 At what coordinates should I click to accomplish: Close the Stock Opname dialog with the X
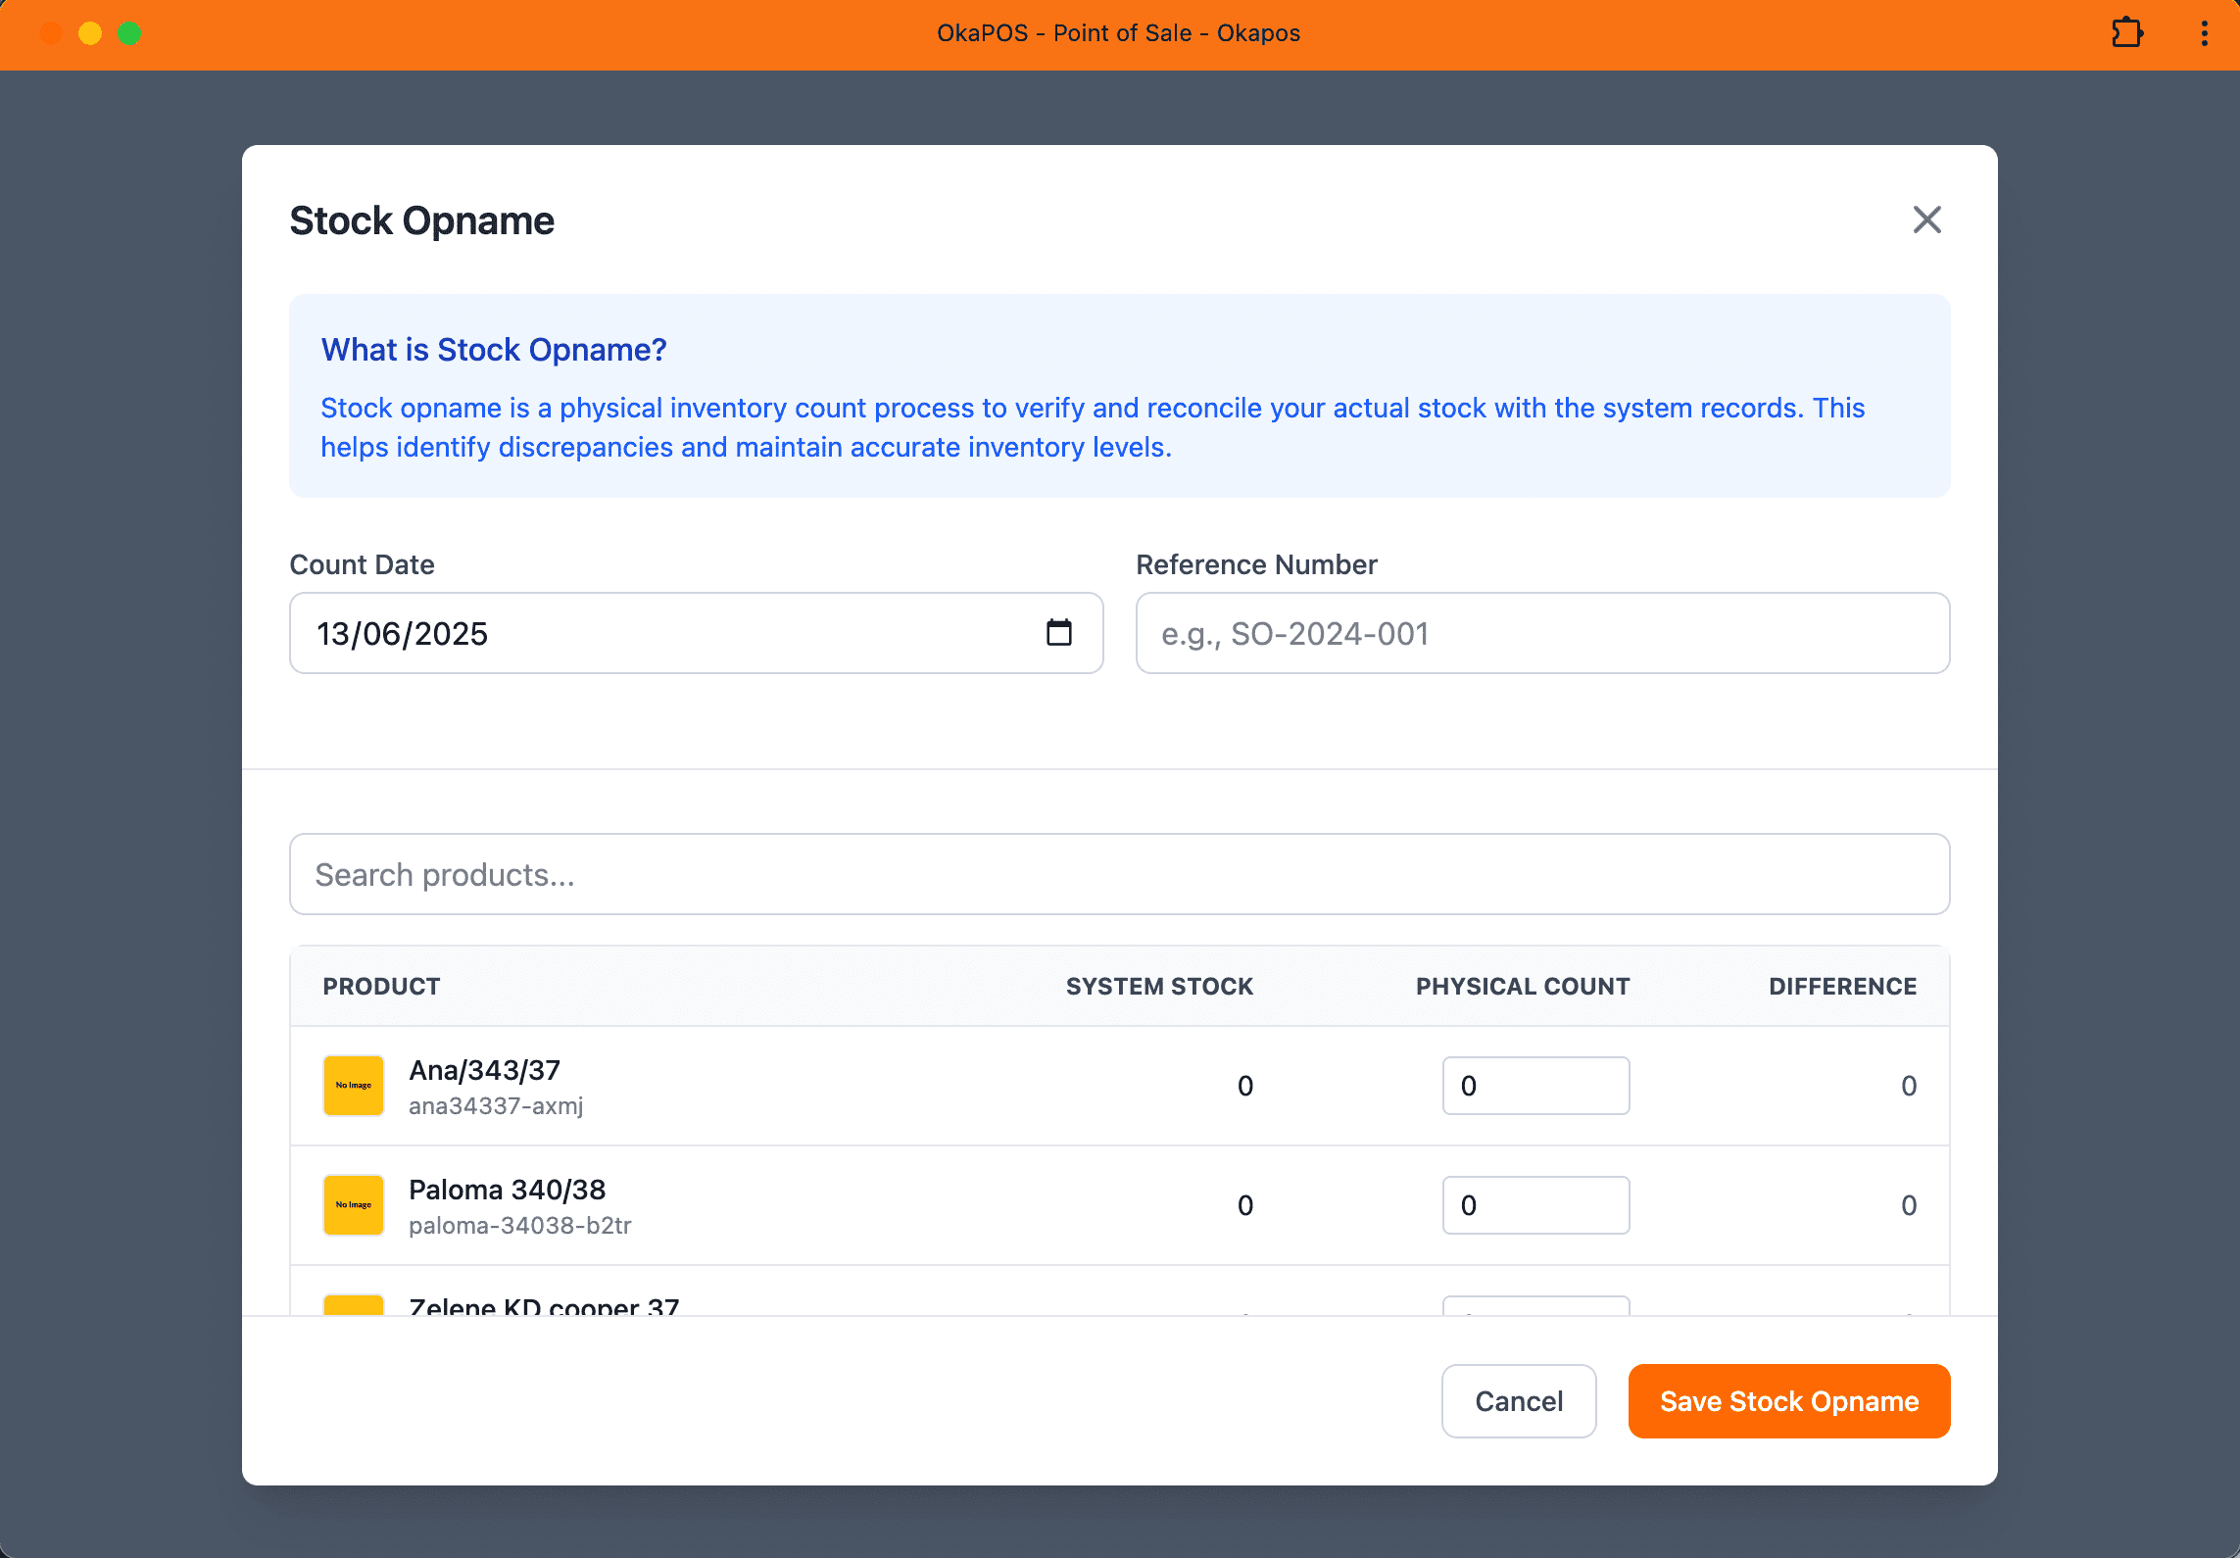[x=1926, y=219]
